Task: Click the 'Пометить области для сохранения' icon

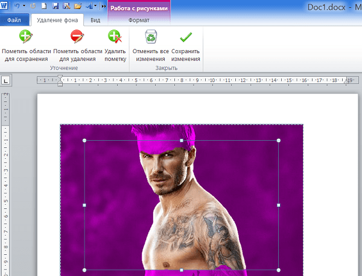Action: [25, 38]
